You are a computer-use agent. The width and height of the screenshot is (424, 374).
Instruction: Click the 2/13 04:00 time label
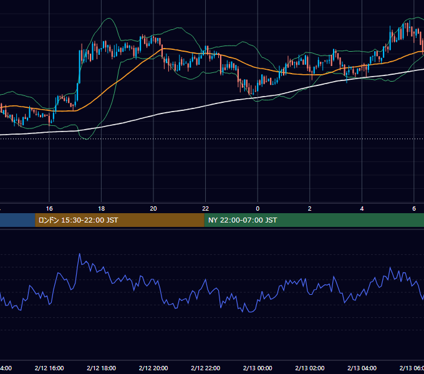[x=362, y=368]
